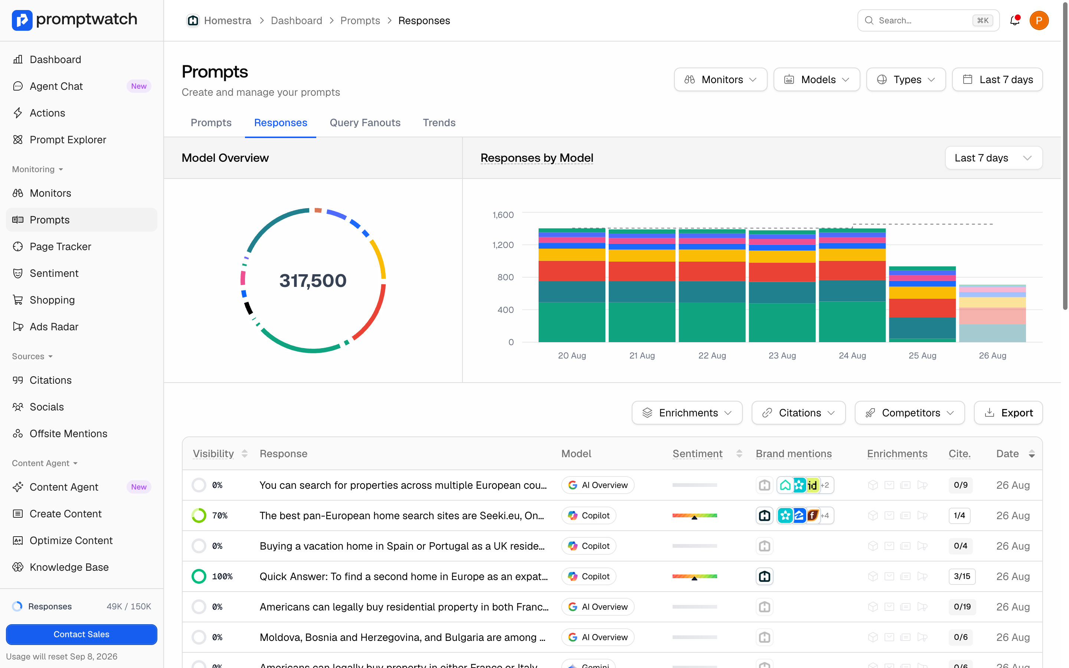Open the Quick Answer second home response
The width and height of the screenshot is (1069, 668).
(404, 576)
